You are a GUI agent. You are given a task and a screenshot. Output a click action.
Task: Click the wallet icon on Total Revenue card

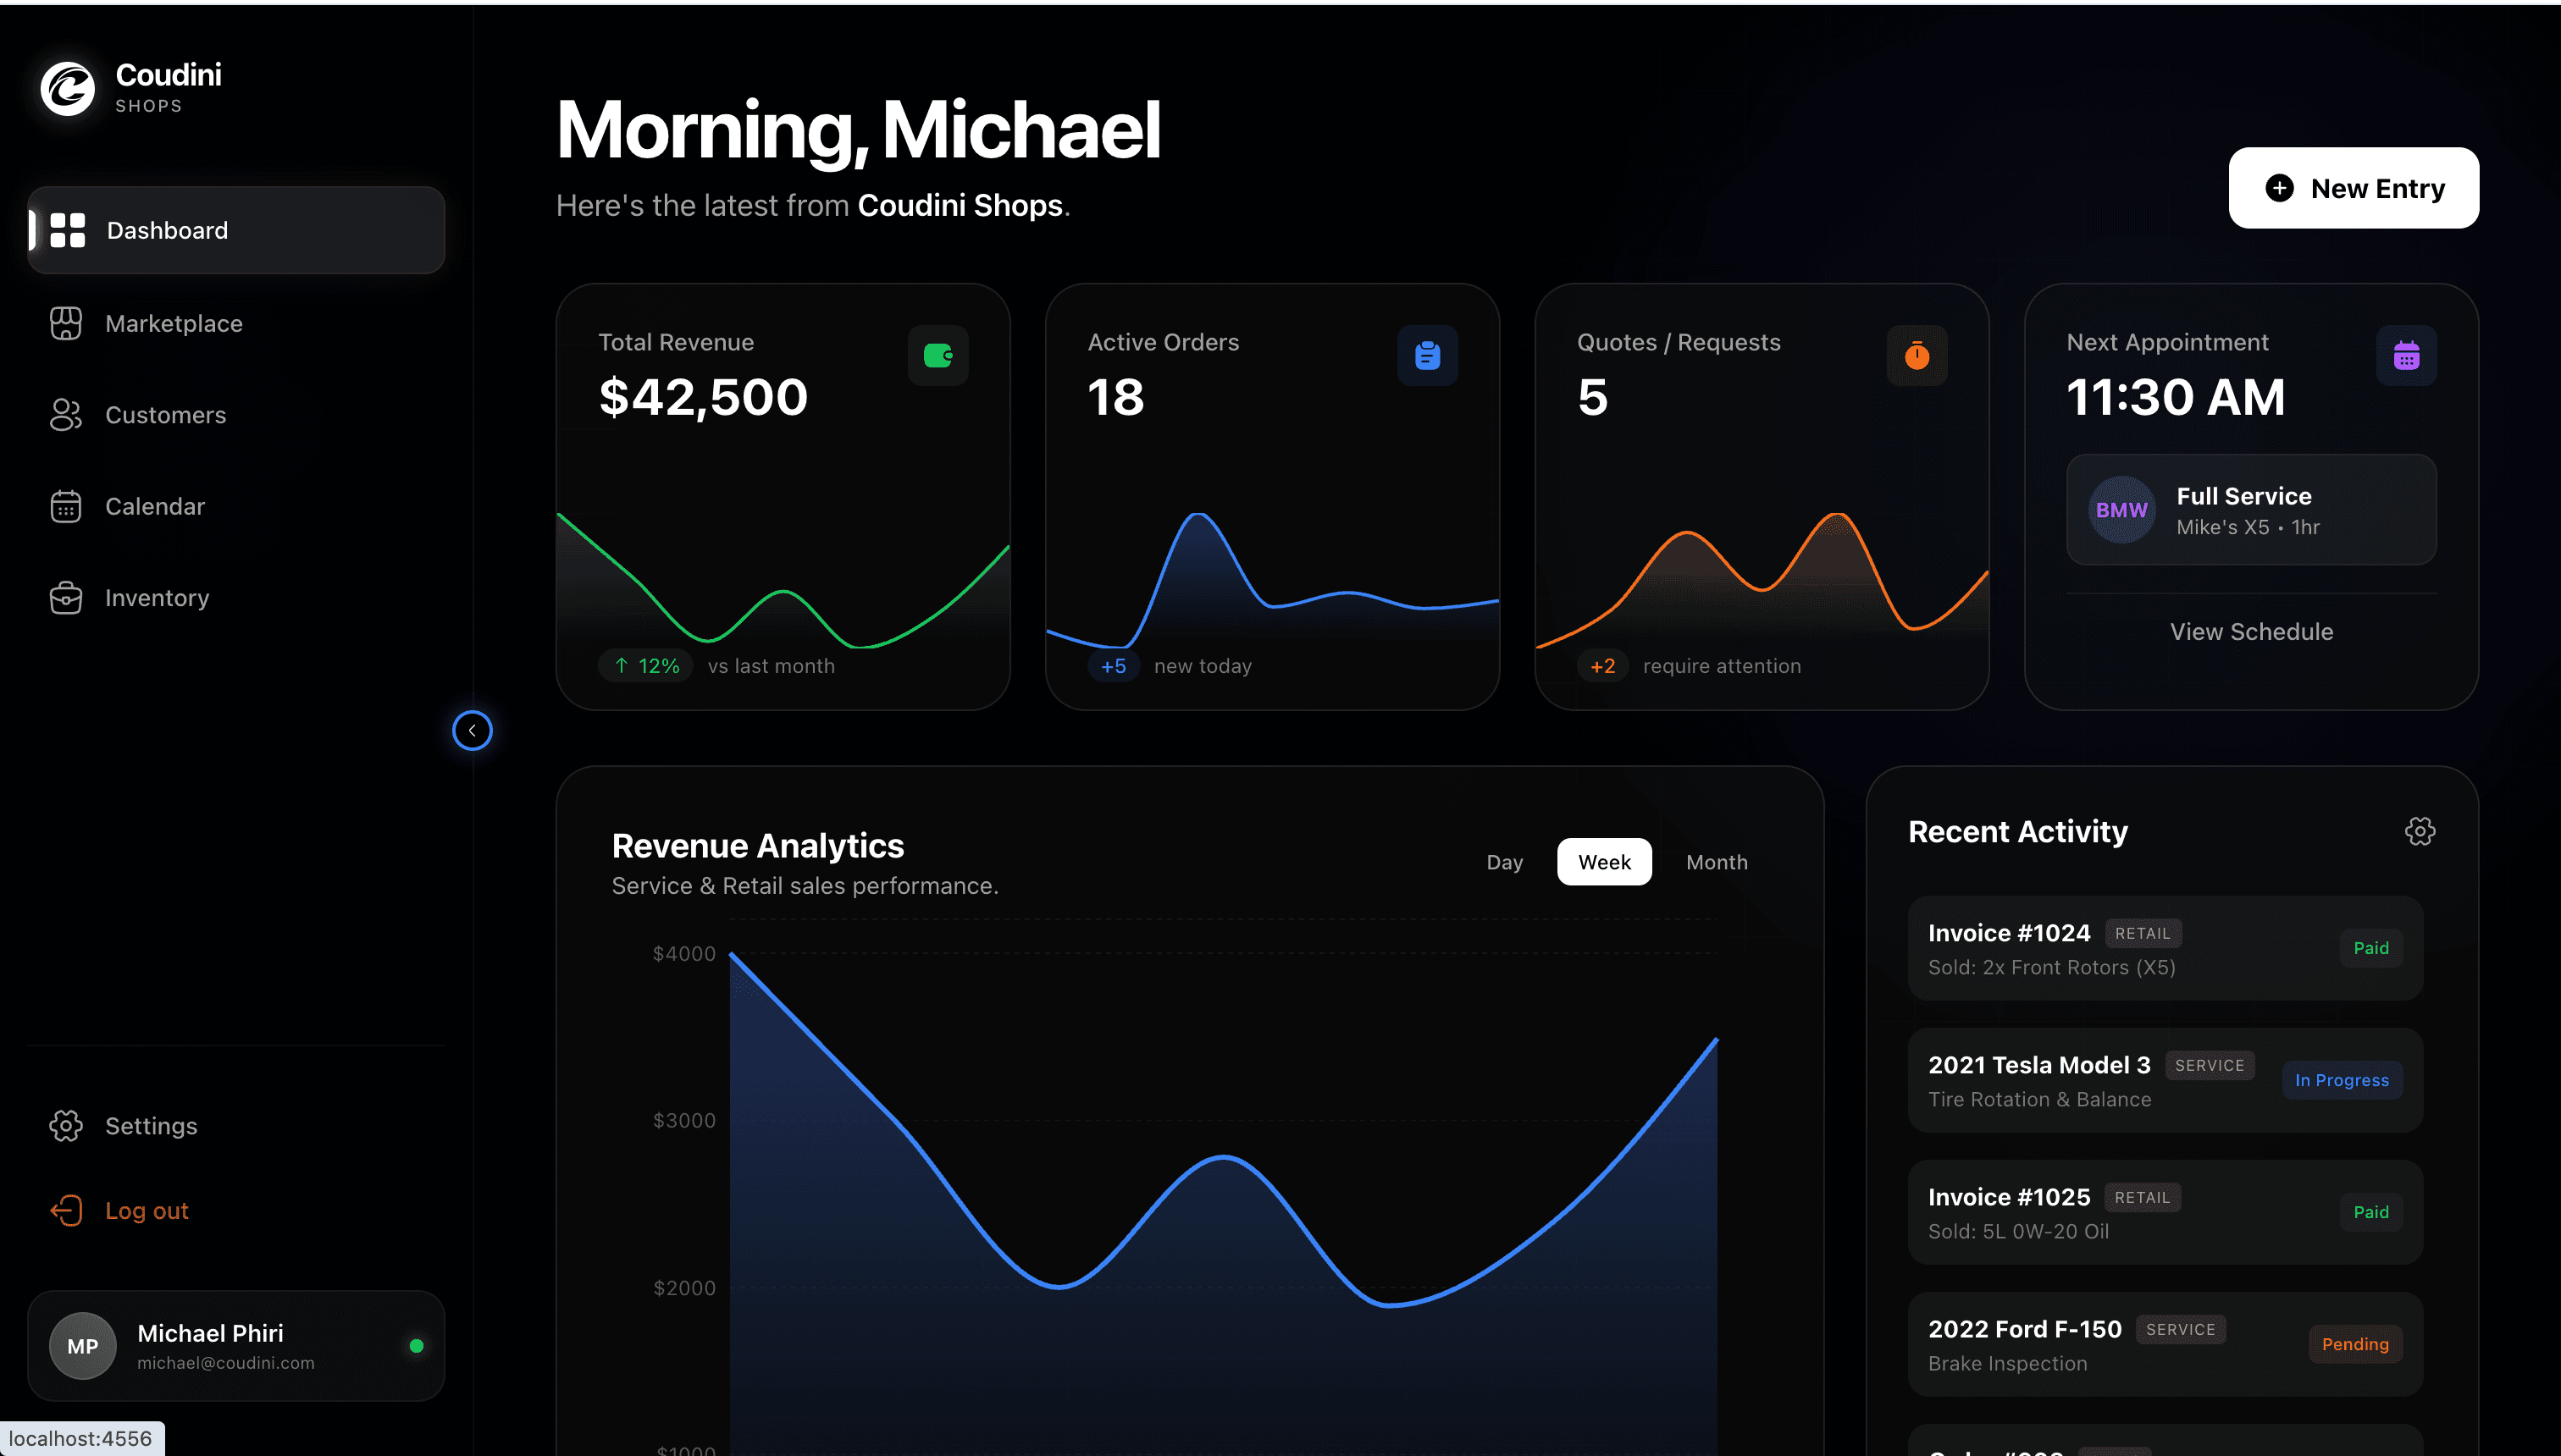click(938, 355)
